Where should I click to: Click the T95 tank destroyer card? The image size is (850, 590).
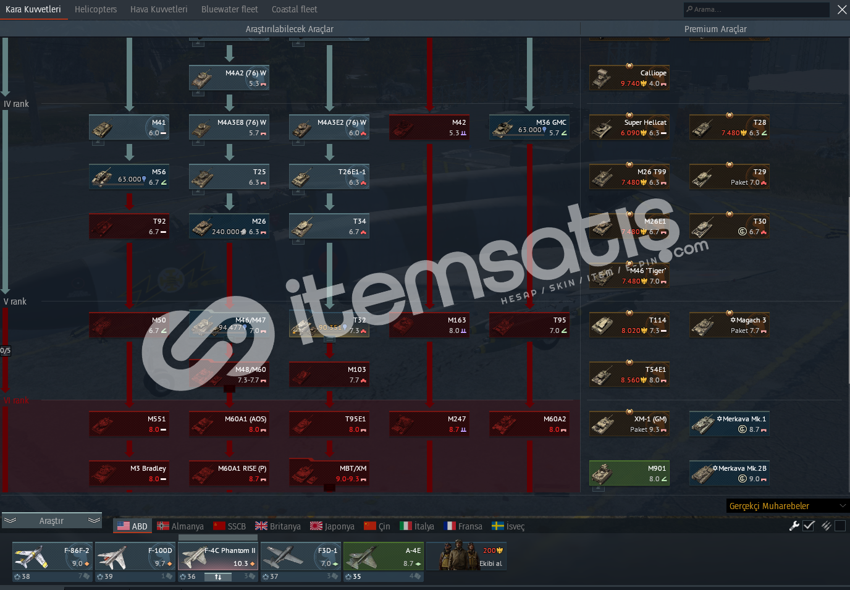[529, 325]
